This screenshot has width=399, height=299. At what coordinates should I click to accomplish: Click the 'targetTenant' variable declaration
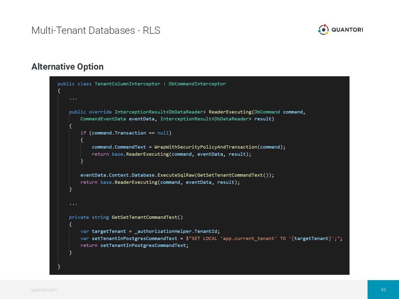[x=109, y=231]
